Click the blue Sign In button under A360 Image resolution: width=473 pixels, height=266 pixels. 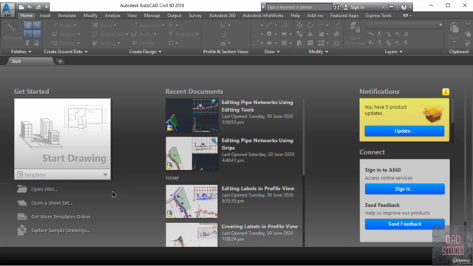click(x=404, y=189)
